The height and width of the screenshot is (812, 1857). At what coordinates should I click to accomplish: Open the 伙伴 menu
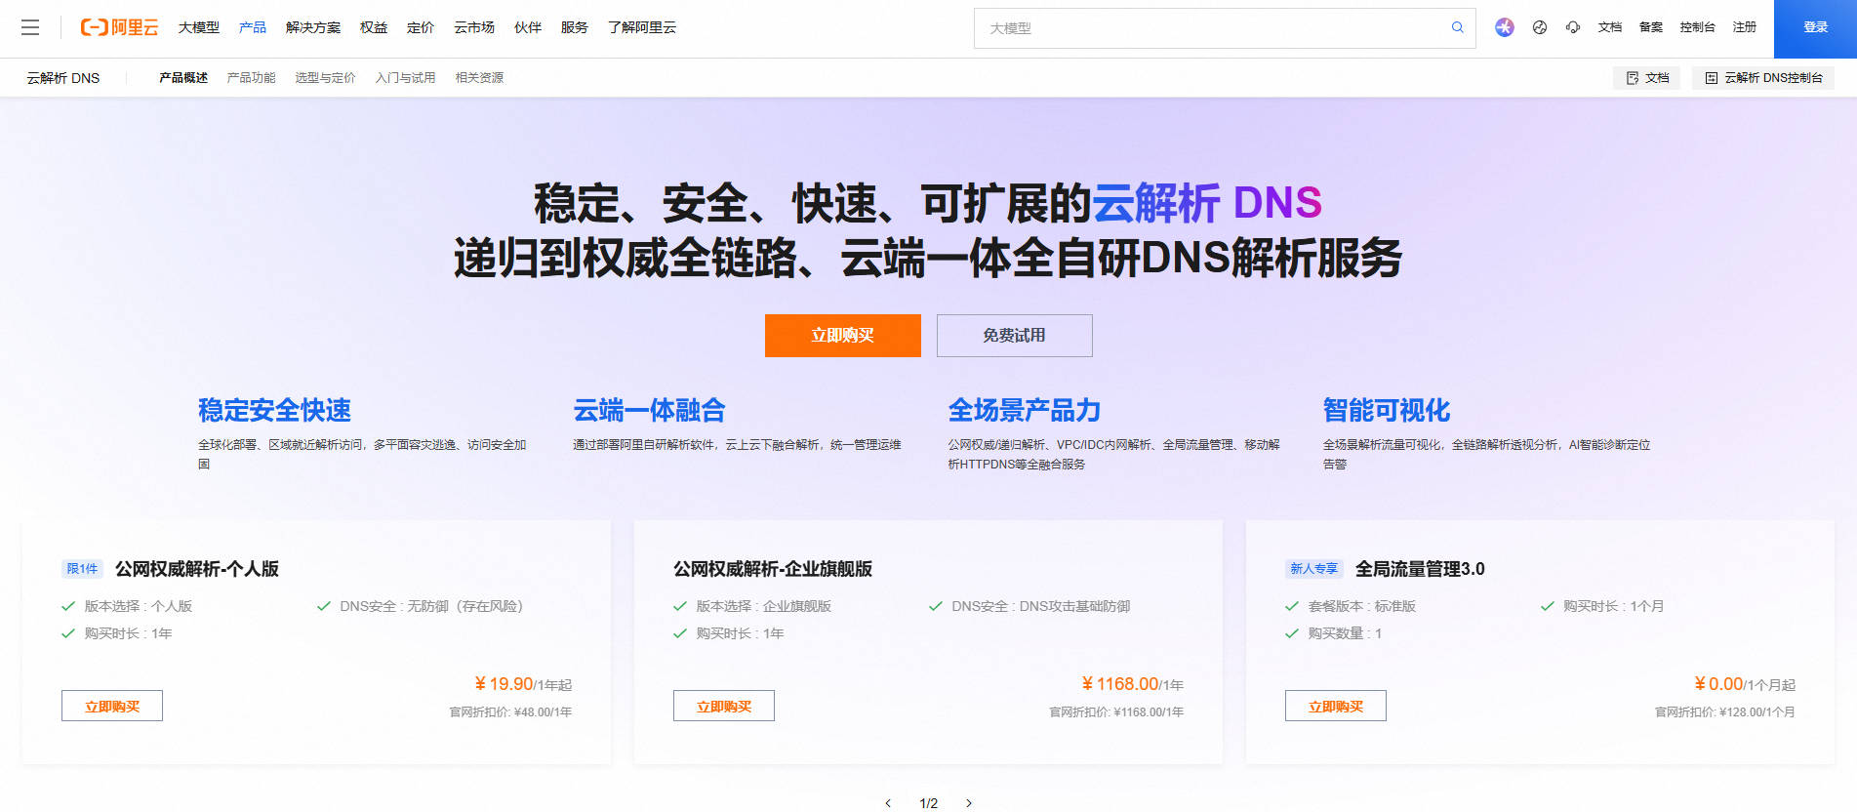point(528,27)
